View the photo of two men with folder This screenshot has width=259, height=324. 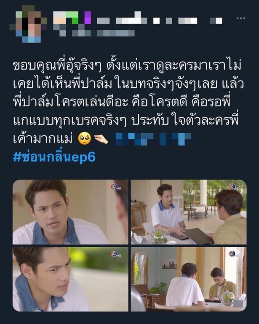(189, 212)
